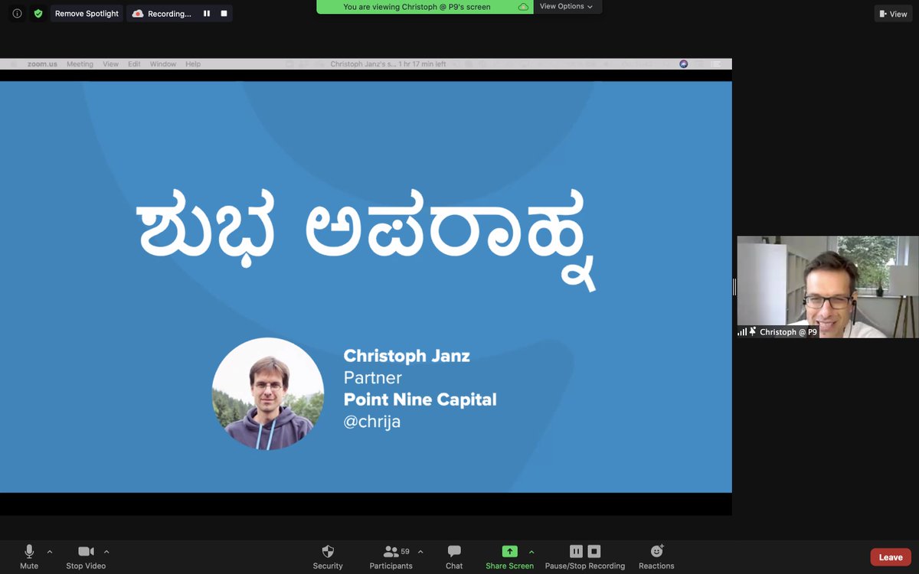Stop the recording from the top bar
The width and height of the screenshot is (919, 574).
pos(224,14)
